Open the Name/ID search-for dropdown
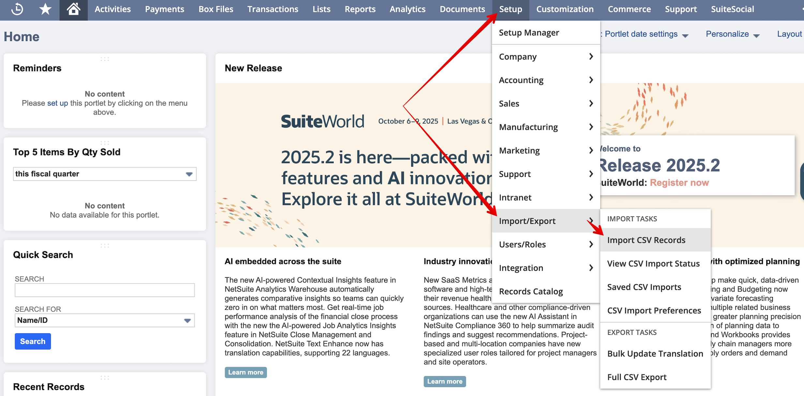The image size is (804, 396). click(105, 321)
